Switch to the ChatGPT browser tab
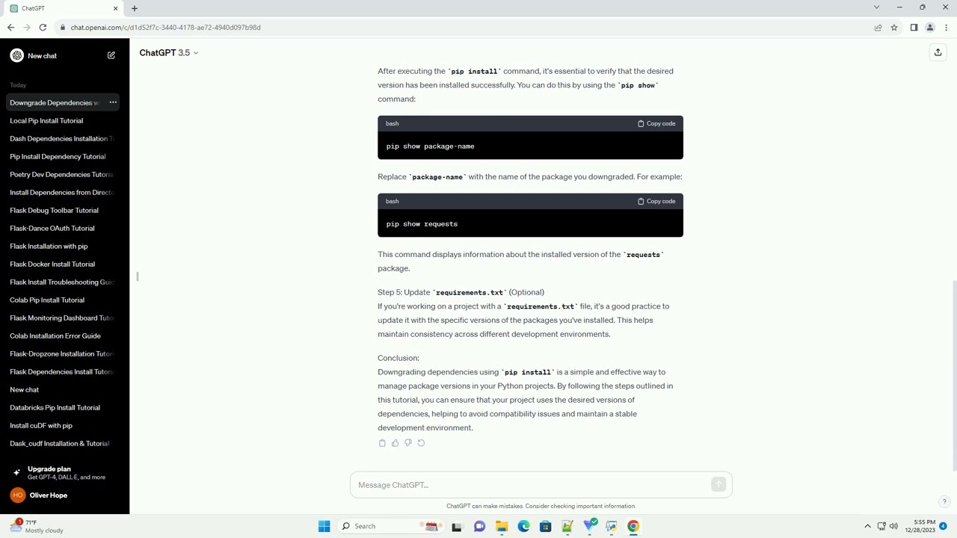957x538 pixels. 64,8
